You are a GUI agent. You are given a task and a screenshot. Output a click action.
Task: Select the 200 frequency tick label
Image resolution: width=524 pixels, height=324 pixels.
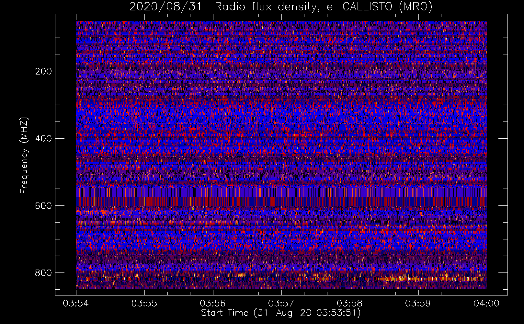tap(43, 71)
